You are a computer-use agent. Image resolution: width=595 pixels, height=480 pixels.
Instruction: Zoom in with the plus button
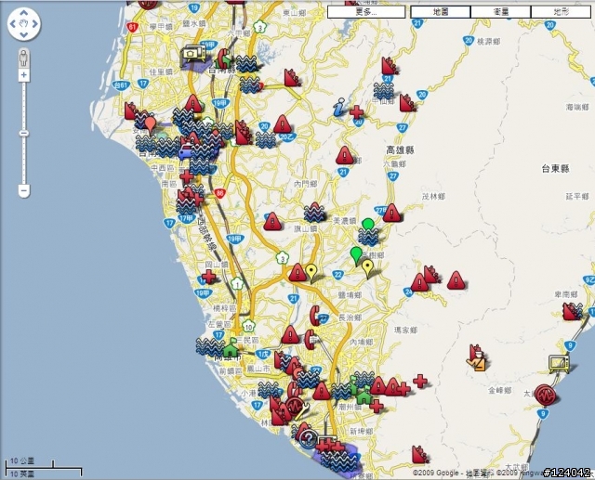point(23,75)
